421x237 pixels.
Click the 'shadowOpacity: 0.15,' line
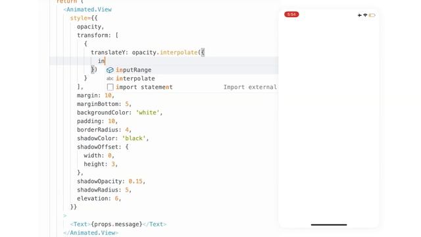click(x=111, y=182)
